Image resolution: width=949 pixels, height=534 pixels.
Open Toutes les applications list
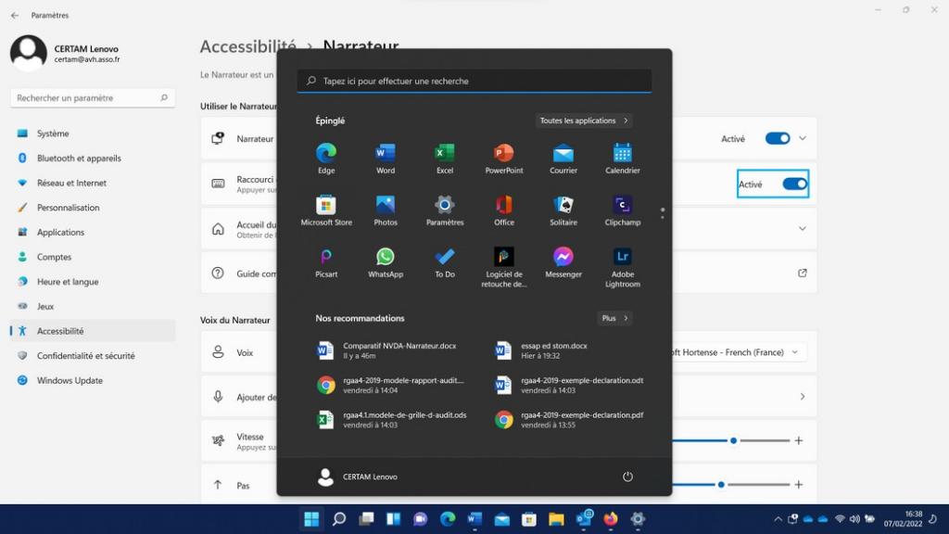(x=584, y=121)
